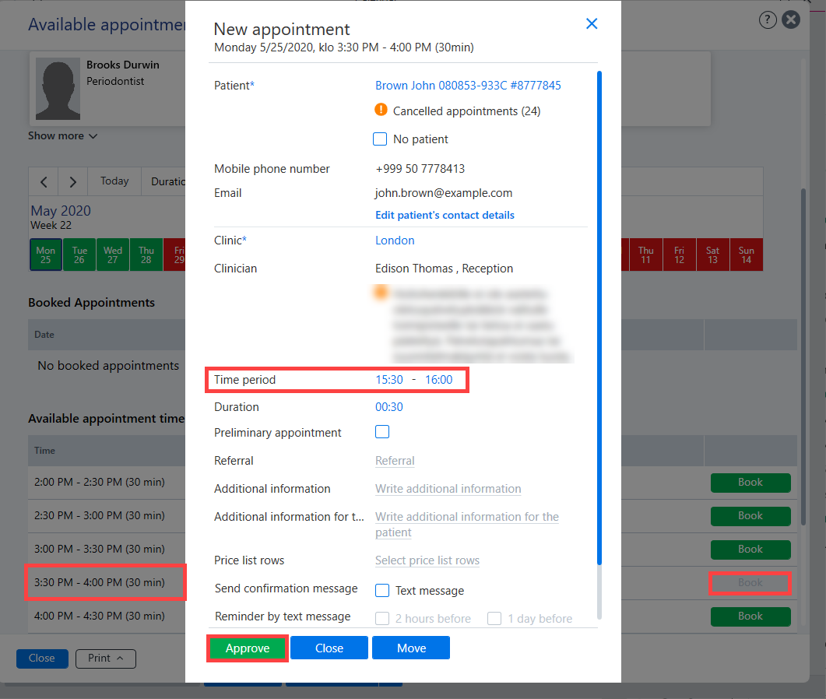This screenshot has height=699, width=826.
Task: Book the 2:00 PM - 2:30 PM slot
Action: click(750, 483)
